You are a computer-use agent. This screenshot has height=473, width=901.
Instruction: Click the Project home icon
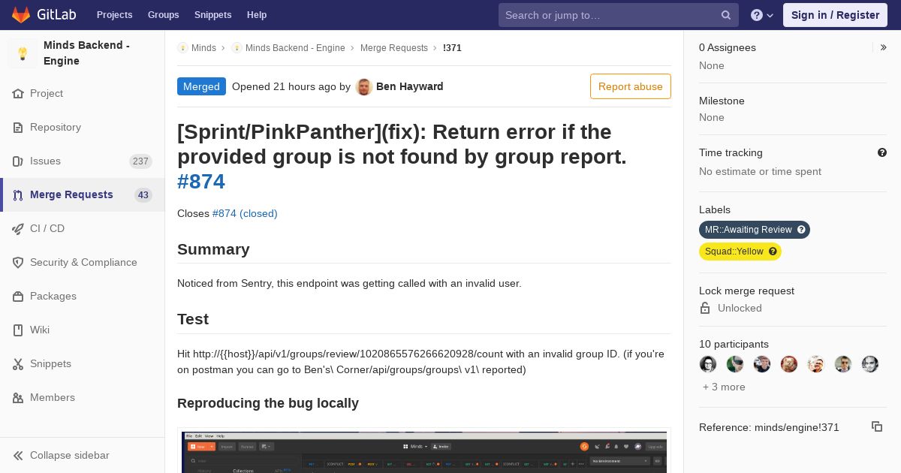(18, 94)
